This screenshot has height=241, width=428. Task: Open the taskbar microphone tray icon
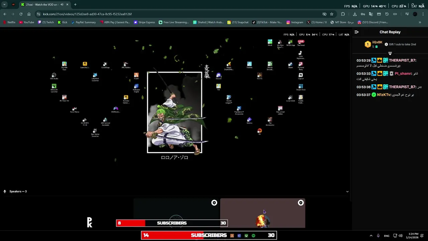pyautogui.click(x=378, y=236)
